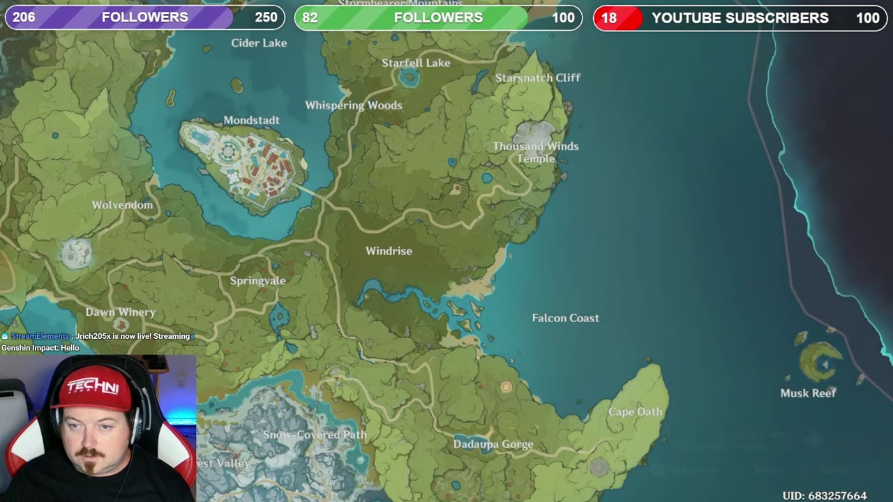
Task: Click the Thousand Winds Temple ruins graphic
Action: 534,132
